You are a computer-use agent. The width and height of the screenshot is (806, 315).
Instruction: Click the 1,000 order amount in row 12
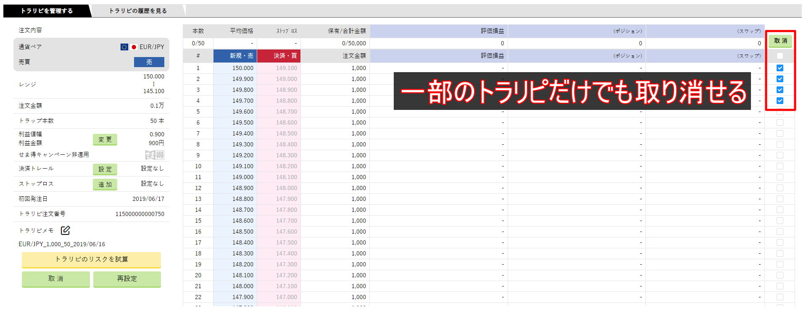pos(359,188)
